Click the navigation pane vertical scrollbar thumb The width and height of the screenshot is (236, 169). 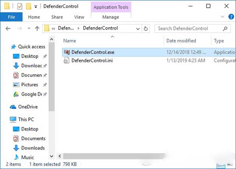coord(52,77)
